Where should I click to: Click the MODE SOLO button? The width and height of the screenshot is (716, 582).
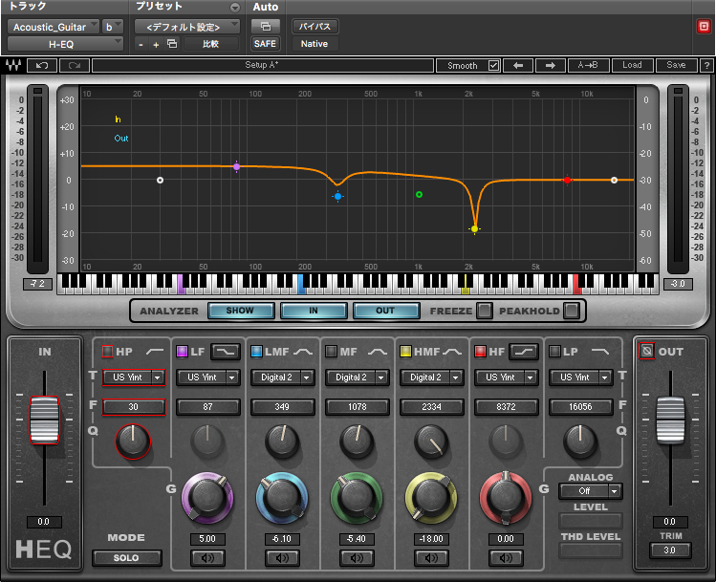(x=126, y=558)
